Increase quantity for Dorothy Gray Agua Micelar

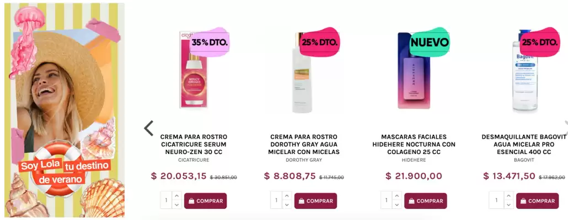click(x=287, y=196)
